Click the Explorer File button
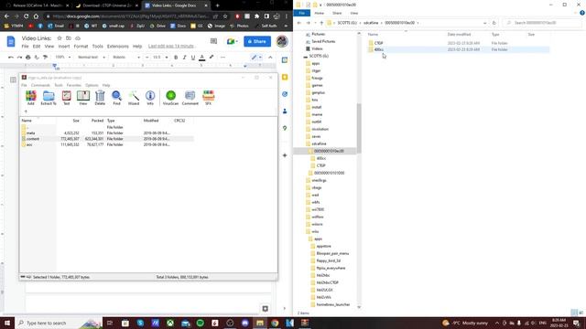The width and height of the screenshot is (586, 329). tap(302, 13)
